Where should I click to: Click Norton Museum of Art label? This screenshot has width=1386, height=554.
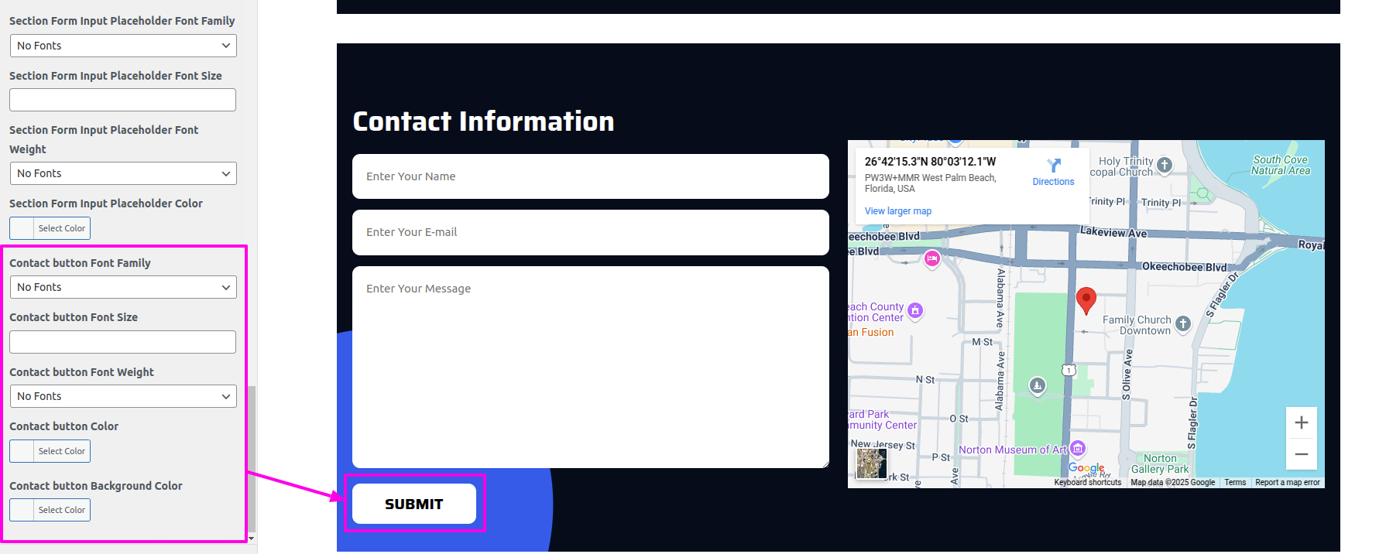click(1013, 450)
